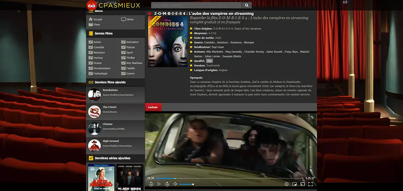Select the Fantastique genre
403x191 pixels.
click(98, 73)
